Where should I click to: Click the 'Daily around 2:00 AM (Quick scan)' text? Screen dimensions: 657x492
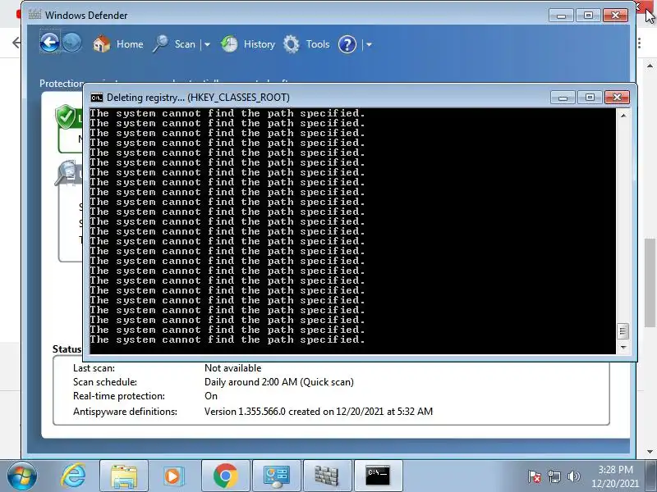coord(279,382)
